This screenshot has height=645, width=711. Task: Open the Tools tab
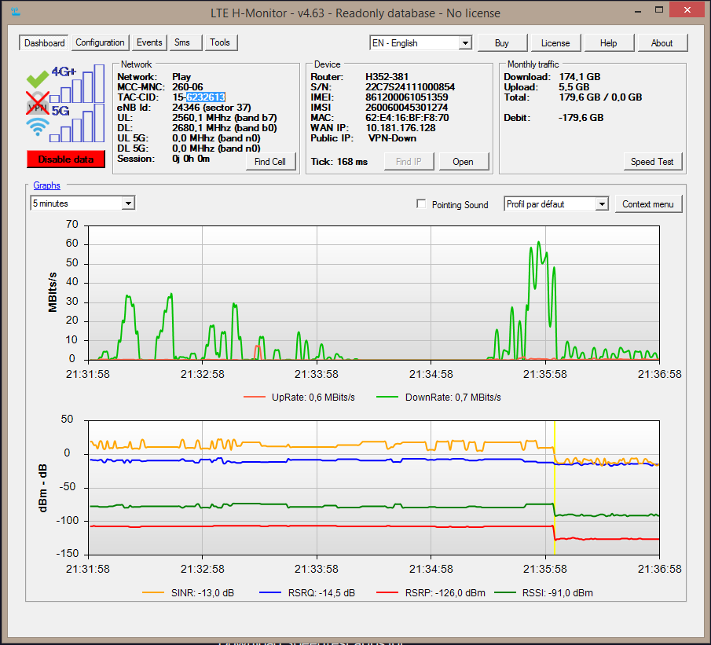221,42
